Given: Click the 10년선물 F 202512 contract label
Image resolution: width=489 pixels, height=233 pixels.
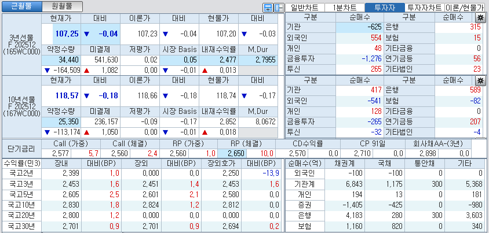Looking at the screenshot, I should tap(22, 106).
